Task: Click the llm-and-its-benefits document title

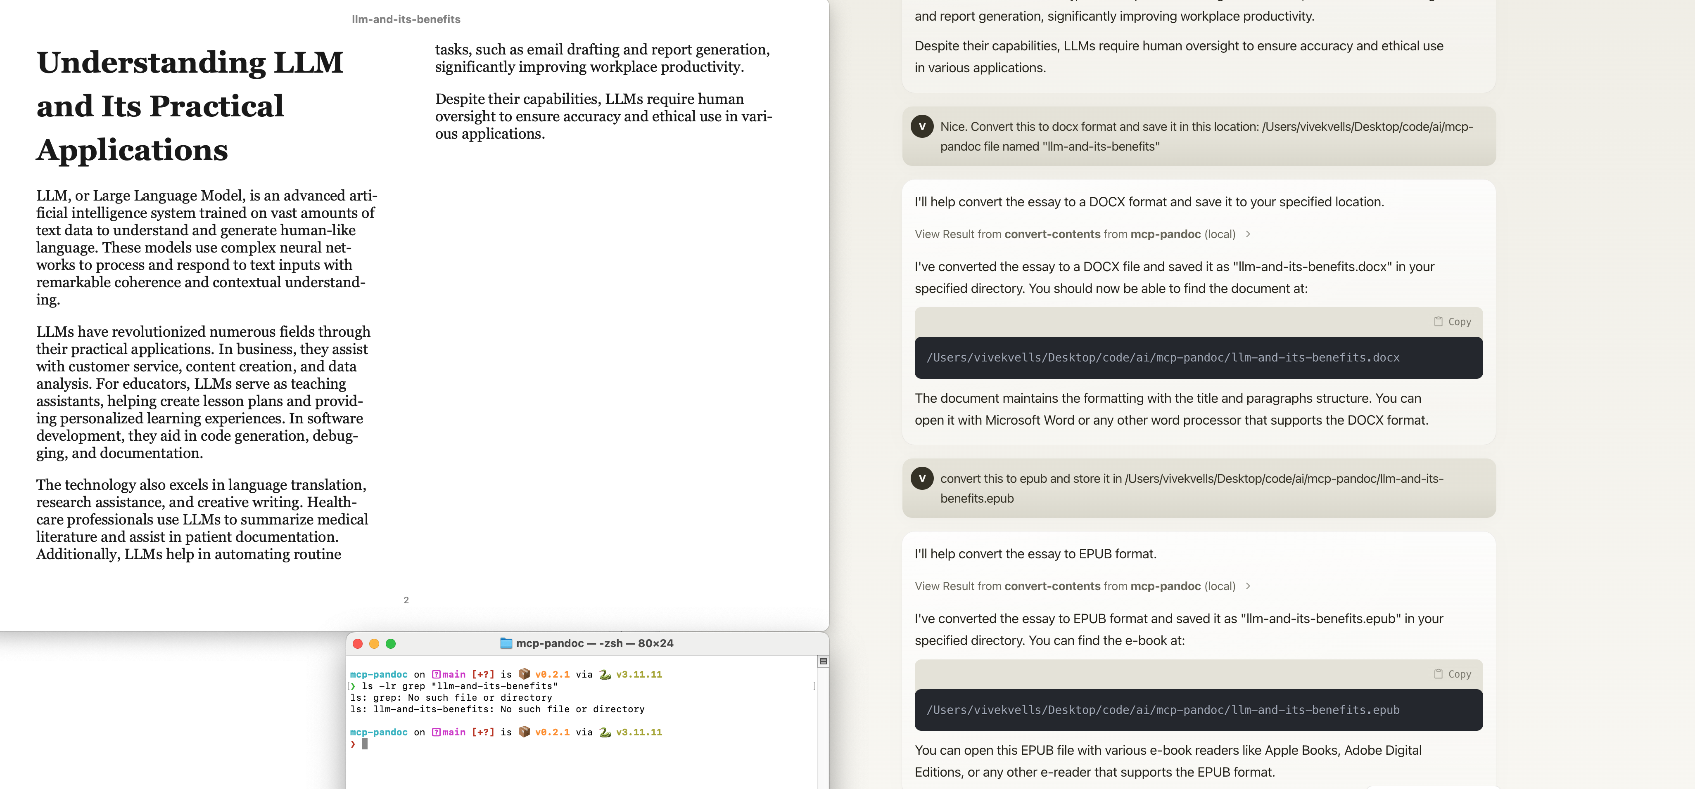Action: [x=406, y=19]
